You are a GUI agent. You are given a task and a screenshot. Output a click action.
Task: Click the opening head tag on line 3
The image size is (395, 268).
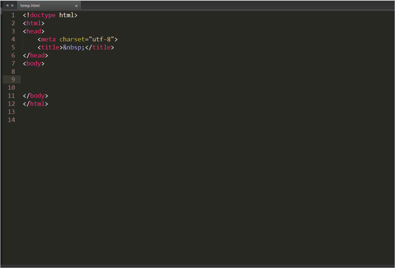click(34, 31)
